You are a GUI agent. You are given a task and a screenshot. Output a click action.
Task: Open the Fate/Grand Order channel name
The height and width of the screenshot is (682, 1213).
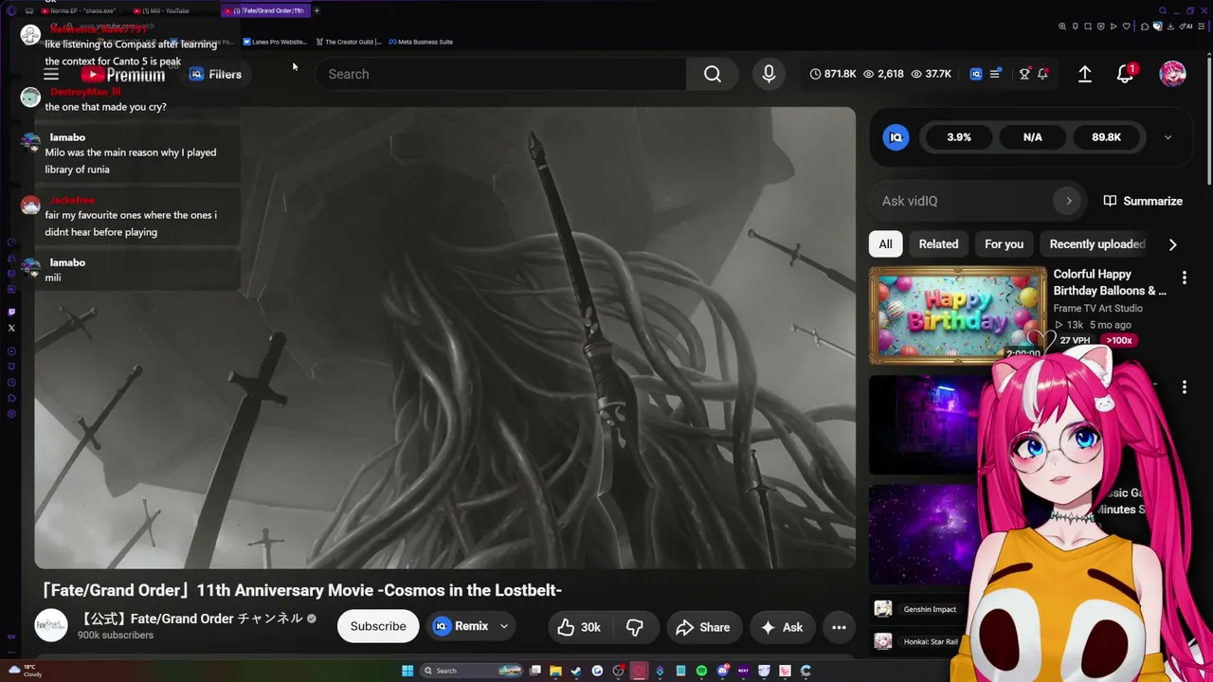coord(190,619)
